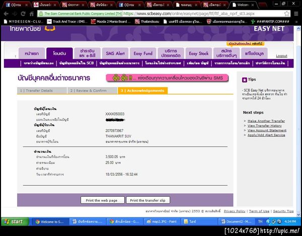Reload the page with refresh icon
The height and width of the screenshot is (236, 302).
pos(23,14)
